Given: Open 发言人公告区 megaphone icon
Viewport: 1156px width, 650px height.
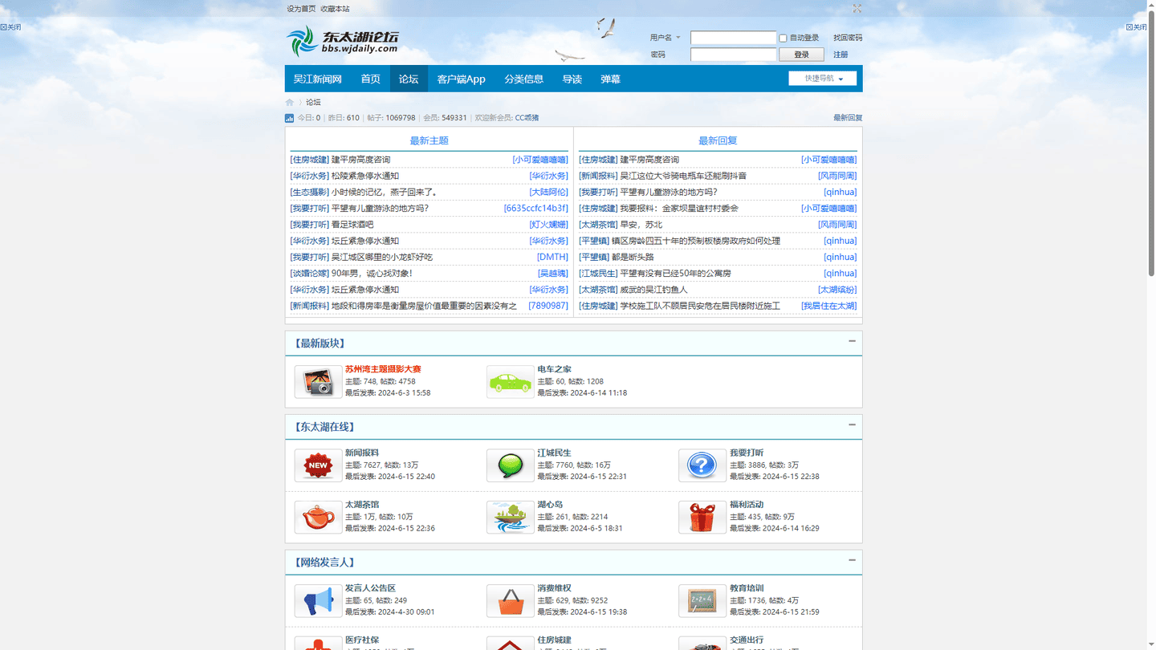Looking at the screenshot, I should 318,601.
